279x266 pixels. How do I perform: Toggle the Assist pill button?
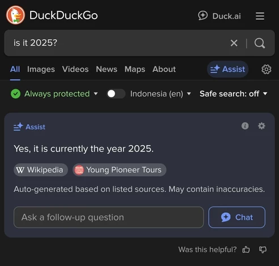228,69
